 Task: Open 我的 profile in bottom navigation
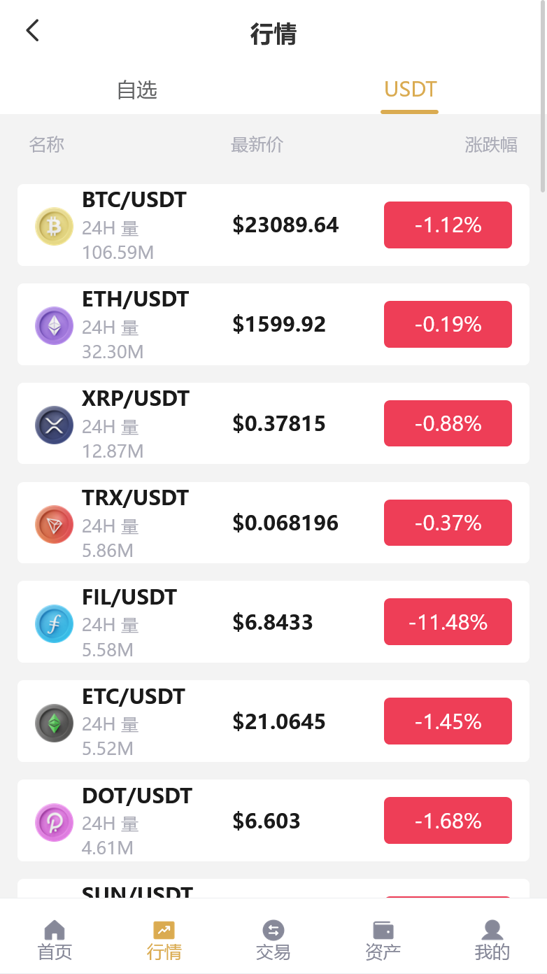(x=492, y=940)
